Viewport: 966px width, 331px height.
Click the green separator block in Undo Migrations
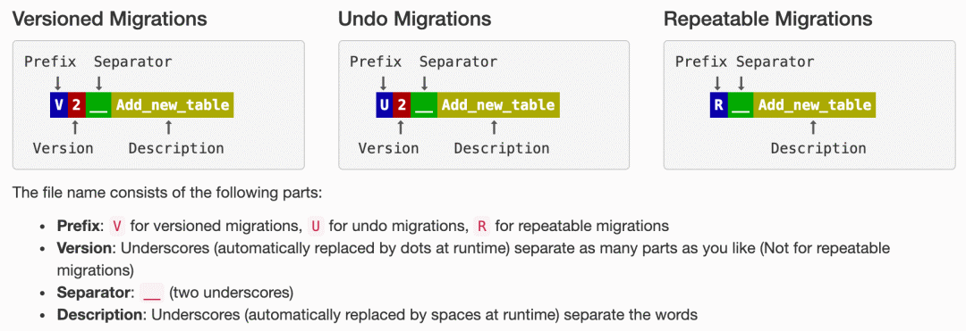click(424, 105)
